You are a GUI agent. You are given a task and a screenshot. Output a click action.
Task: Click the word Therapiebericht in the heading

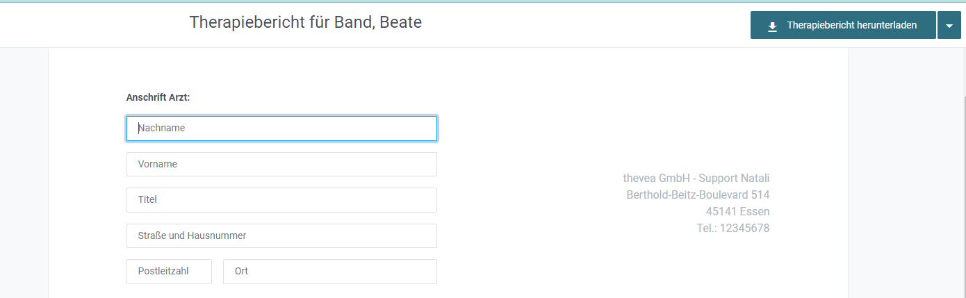pyautogui.click(x=245, y=22)
